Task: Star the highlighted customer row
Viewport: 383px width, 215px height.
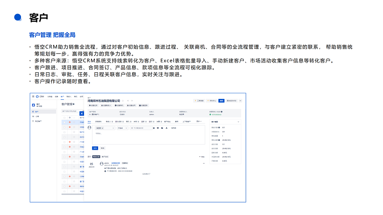Action: (x=74, y=122)
